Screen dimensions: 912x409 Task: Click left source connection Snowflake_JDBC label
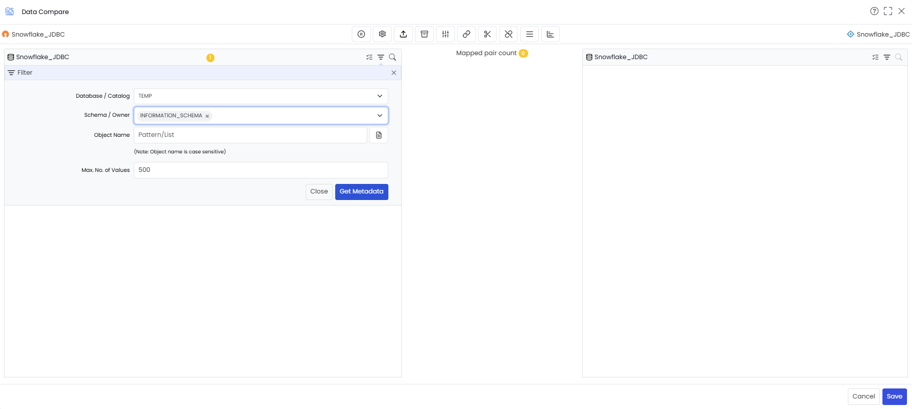tap(38, 35)
